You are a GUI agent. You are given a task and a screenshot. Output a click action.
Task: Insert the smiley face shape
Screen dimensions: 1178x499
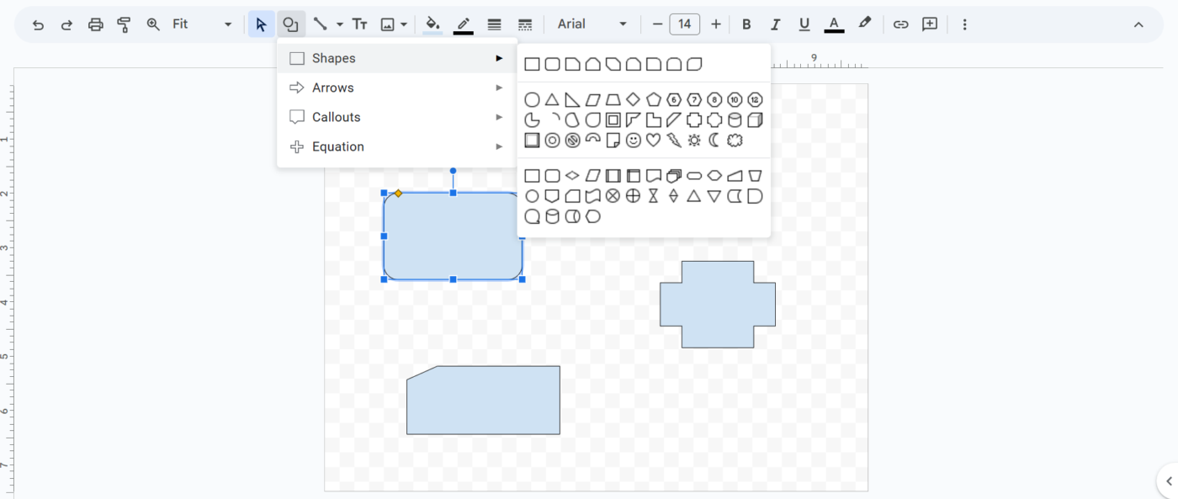click(x=633, y=141)
